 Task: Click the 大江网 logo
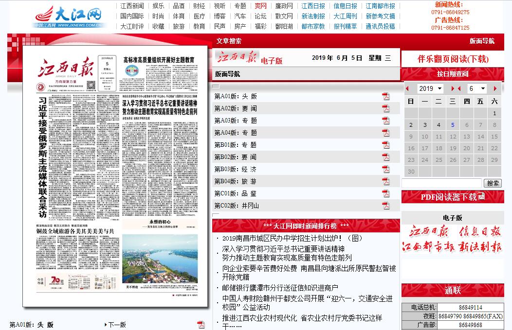[x=71, y=17]
